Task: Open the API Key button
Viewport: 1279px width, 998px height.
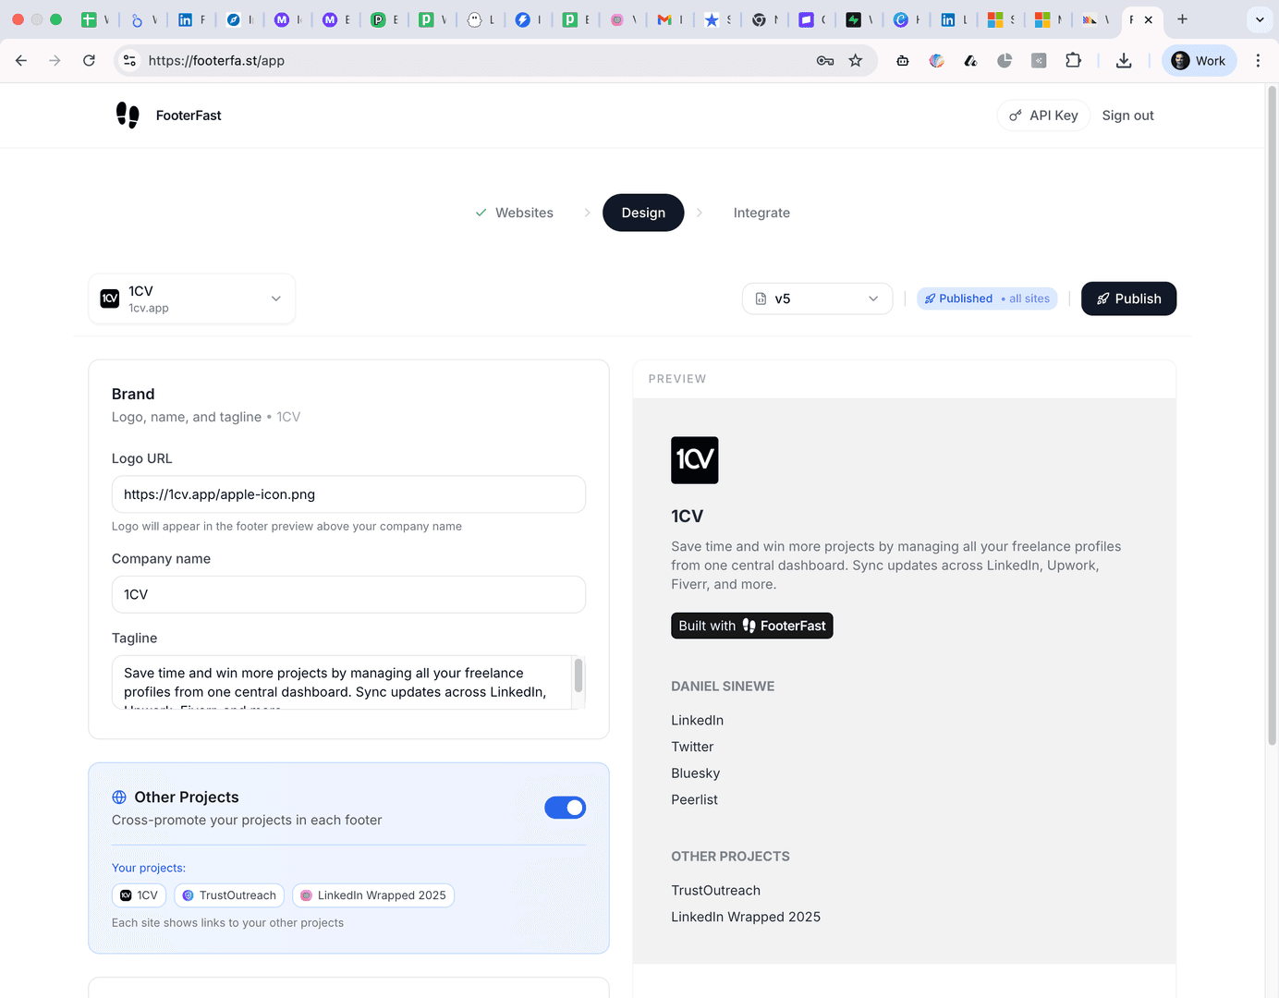Action: click(1043, 116)
